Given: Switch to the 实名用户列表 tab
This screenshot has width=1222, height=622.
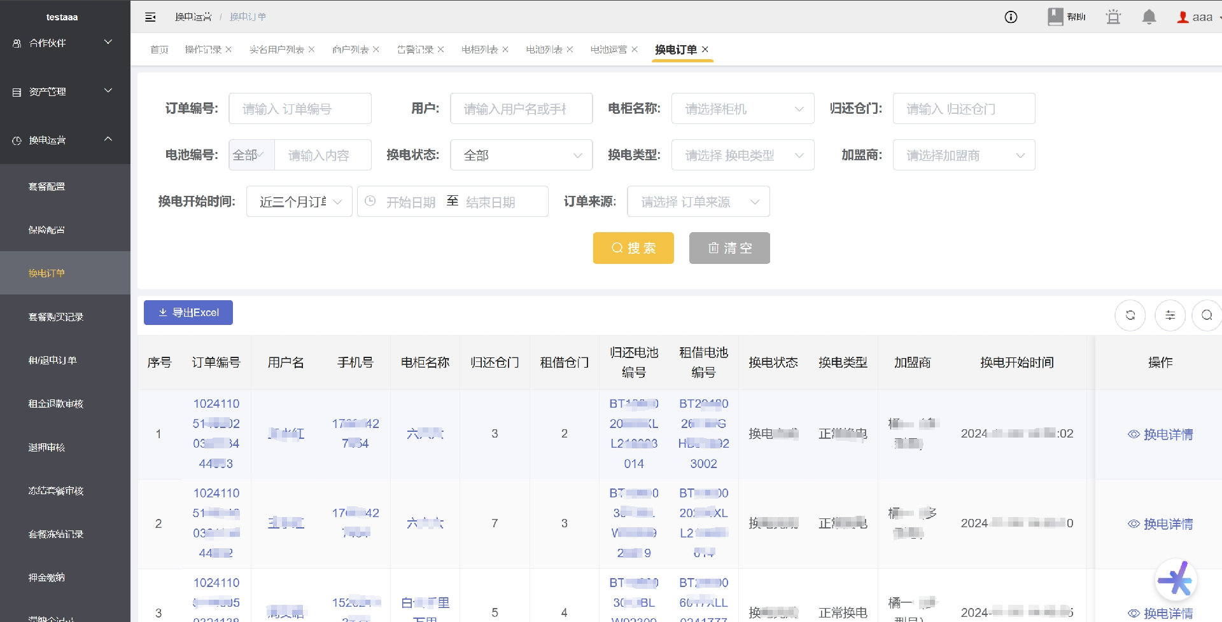Looking at the screenshot, I should tap(276, 50).
